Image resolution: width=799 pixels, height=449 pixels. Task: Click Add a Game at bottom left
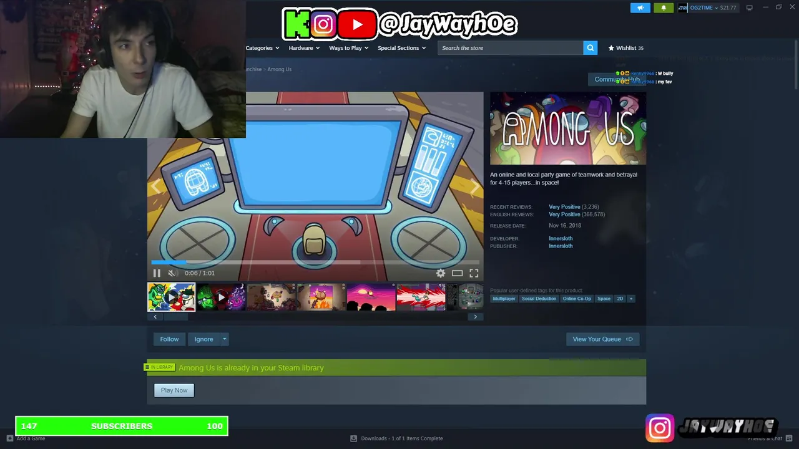tap(26, 438)
